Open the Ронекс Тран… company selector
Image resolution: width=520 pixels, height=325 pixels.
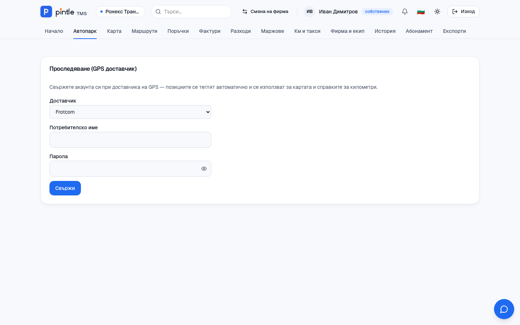point(120,12)
